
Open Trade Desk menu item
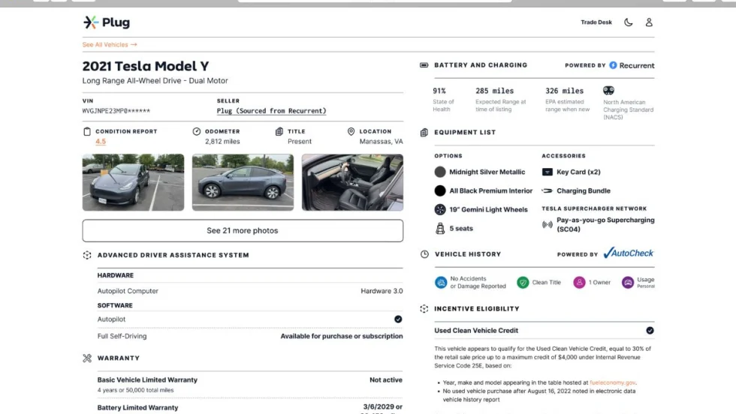coord(596,22)
